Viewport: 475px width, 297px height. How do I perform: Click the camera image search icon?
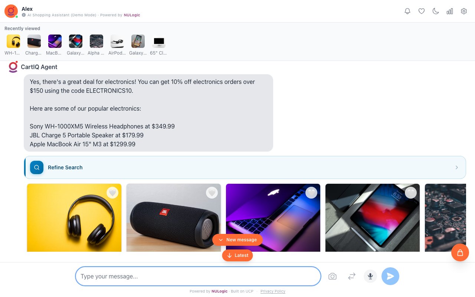click(x=332, y=276)
